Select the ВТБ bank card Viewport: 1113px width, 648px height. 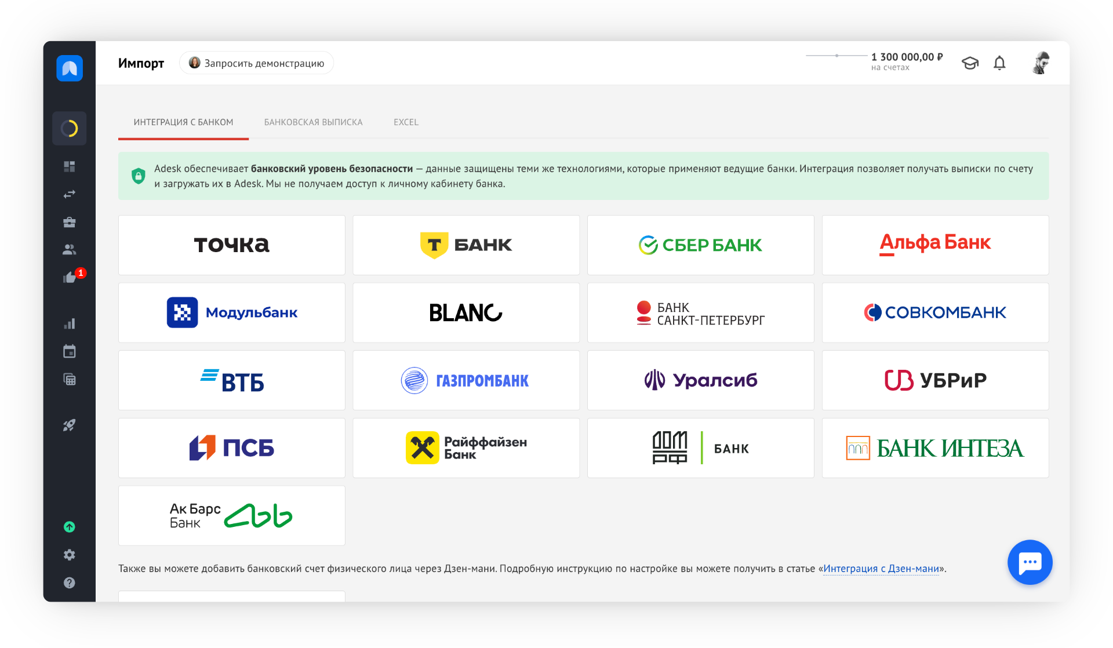click(x=232, y=380)
